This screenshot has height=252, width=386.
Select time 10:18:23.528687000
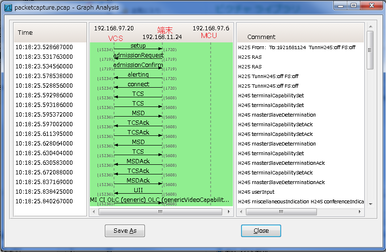coord(44,47)
